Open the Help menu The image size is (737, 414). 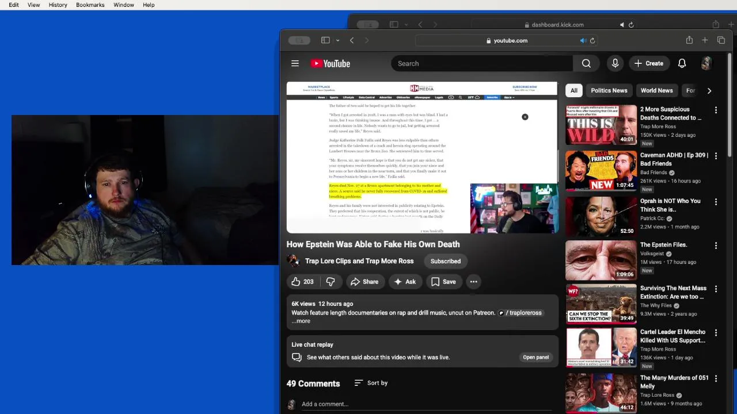pos(149,5)
